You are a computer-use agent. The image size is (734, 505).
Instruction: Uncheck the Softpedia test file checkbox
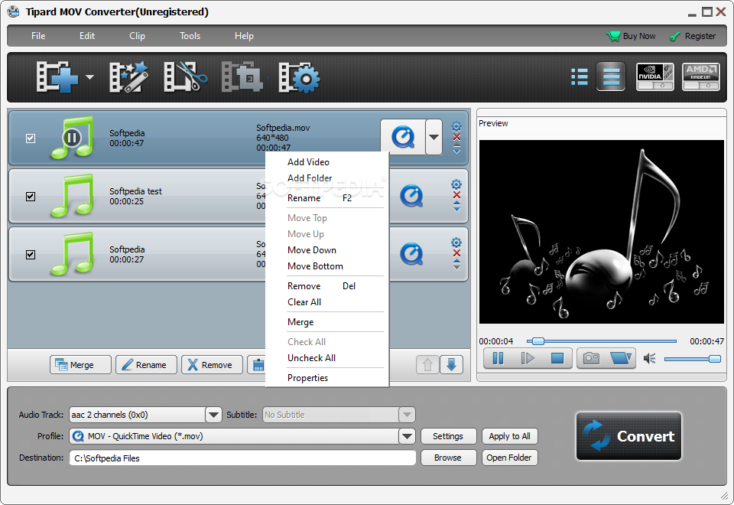[x=31, y=197]
